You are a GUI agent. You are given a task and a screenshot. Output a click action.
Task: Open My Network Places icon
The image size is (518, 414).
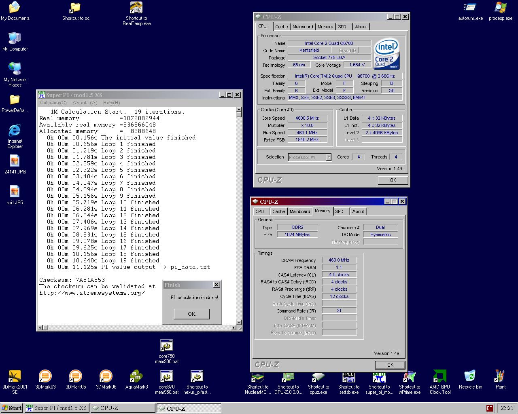click(x=15, y=75)
